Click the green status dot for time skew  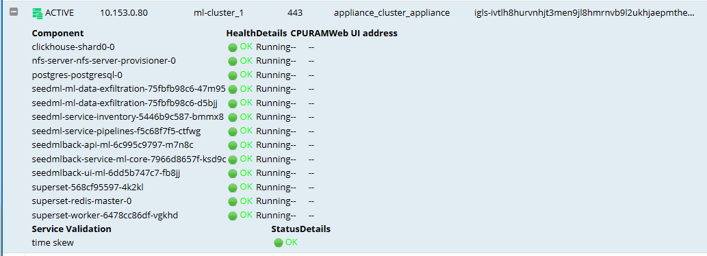point(278,243)
